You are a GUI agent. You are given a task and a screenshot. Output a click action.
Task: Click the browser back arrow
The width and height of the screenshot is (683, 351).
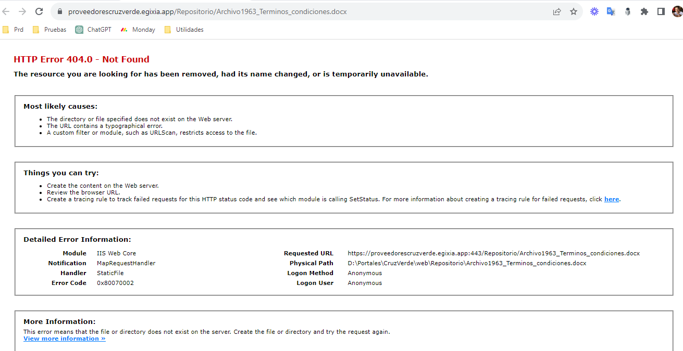tap(6, 11)
